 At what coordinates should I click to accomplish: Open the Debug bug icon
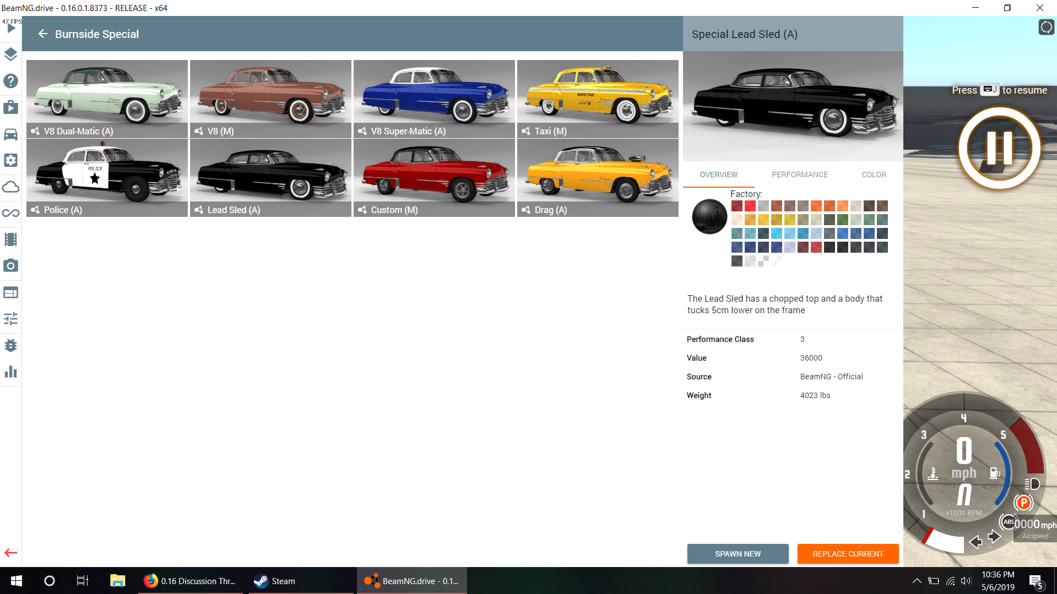pos(10,345)
